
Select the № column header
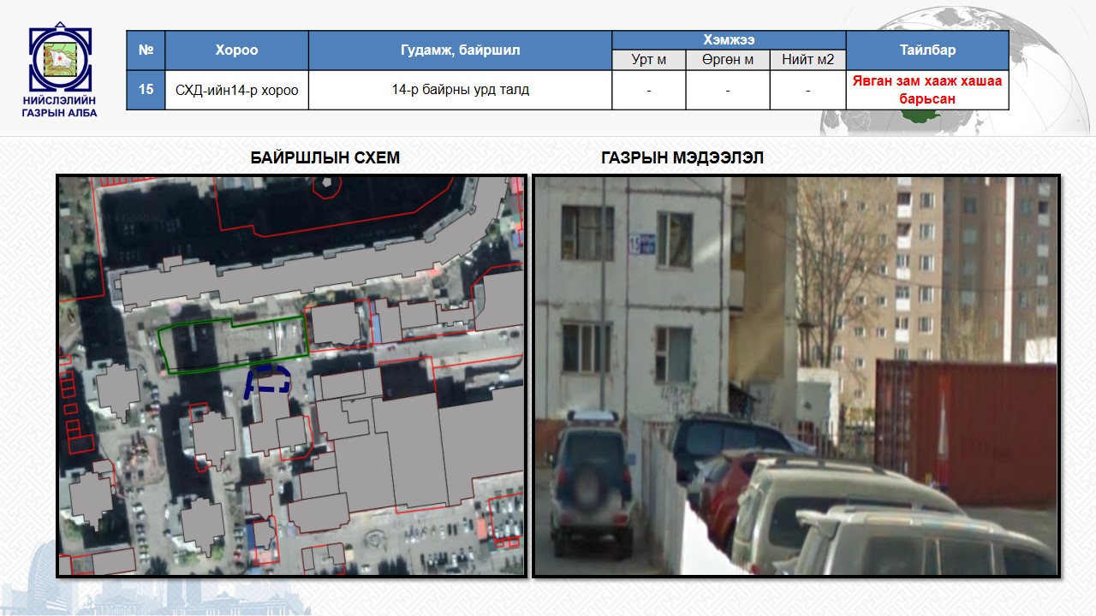[x=146, y=50]
